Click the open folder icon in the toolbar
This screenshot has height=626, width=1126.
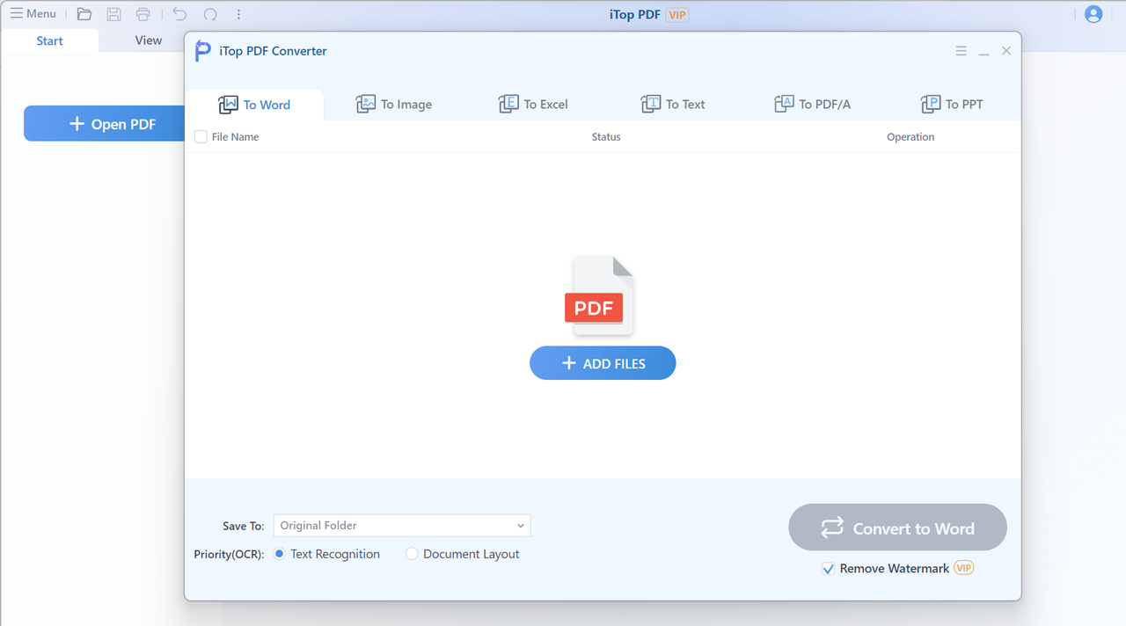click(x=84, y=14)
